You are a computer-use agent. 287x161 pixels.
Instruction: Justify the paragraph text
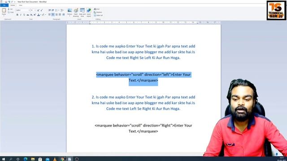tap(60, 14)
